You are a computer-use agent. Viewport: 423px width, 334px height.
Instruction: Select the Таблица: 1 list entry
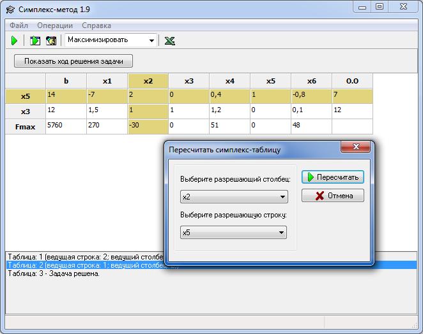click(x=85, y=257)
